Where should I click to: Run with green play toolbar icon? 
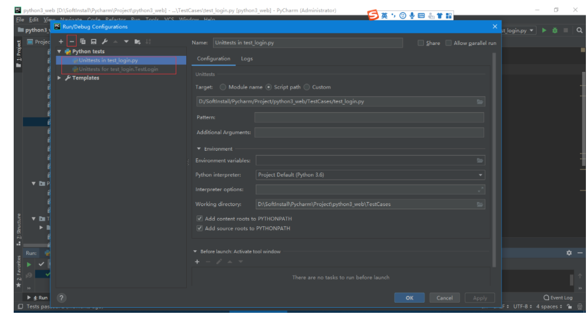tap(544, 30)
